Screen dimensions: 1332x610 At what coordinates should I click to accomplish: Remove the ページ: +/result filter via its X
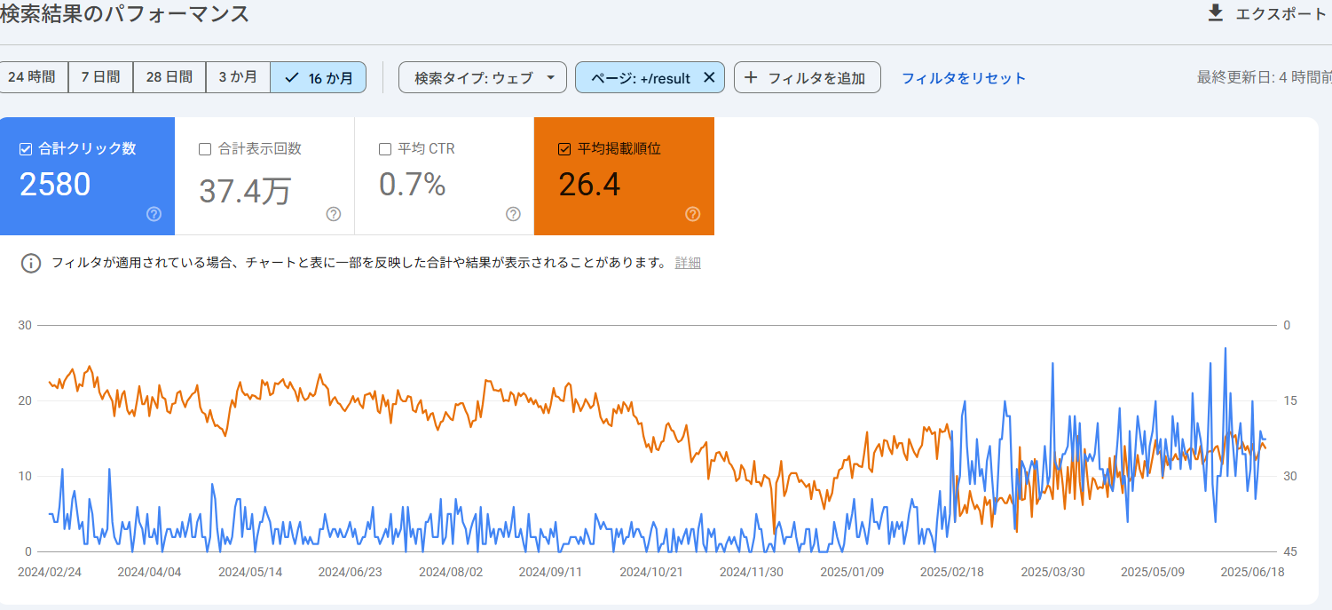coord(709,77)
